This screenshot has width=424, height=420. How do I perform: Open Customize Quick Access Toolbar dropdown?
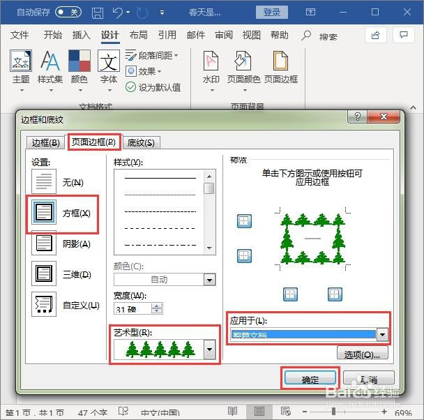pyautogui.click(x=162, y=13)
